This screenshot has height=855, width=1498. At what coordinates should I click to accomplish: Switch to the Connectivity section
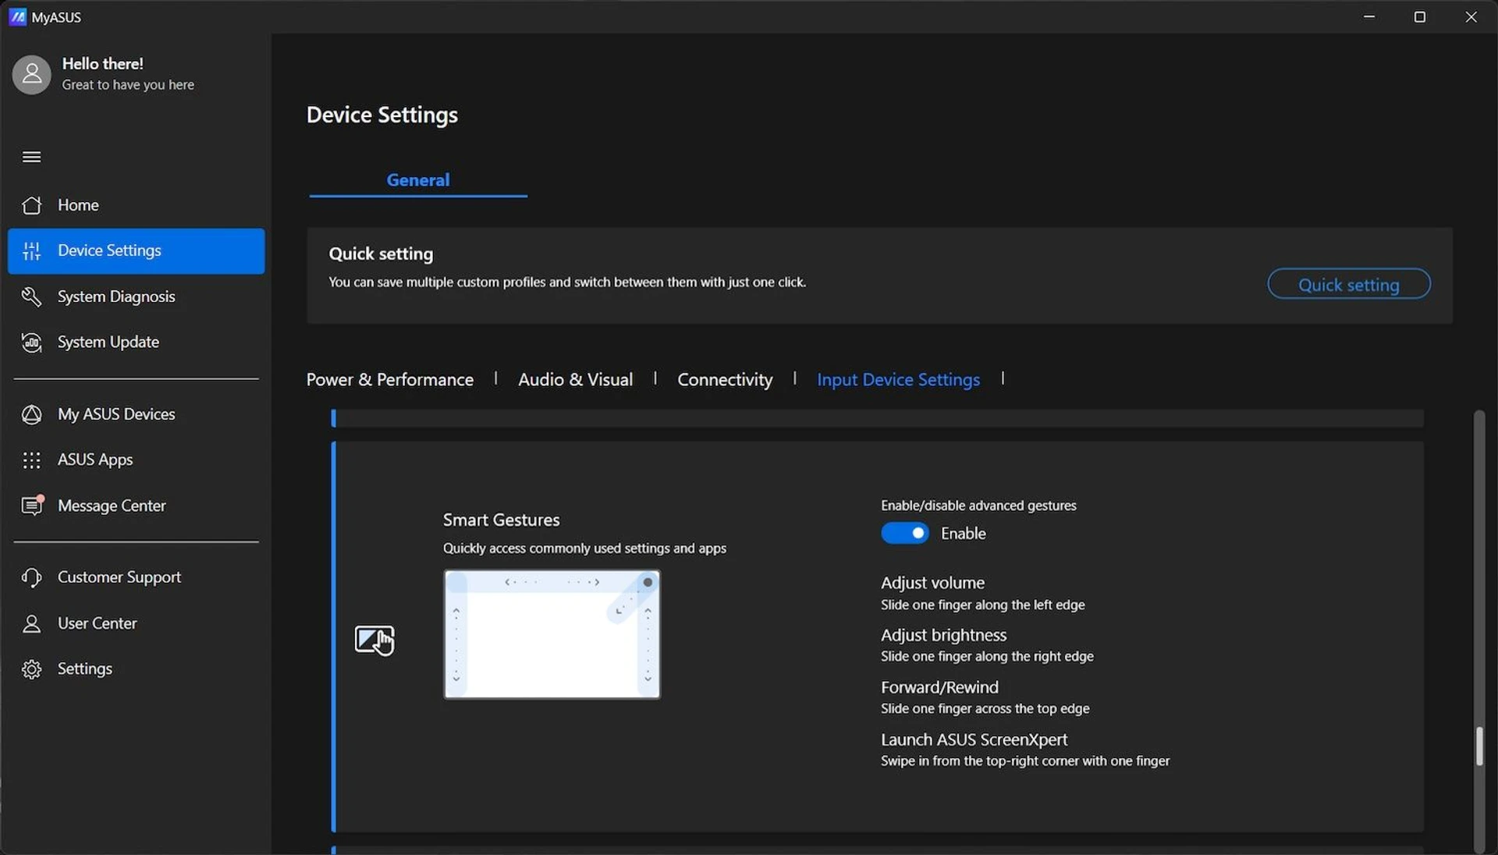(725, 379)
